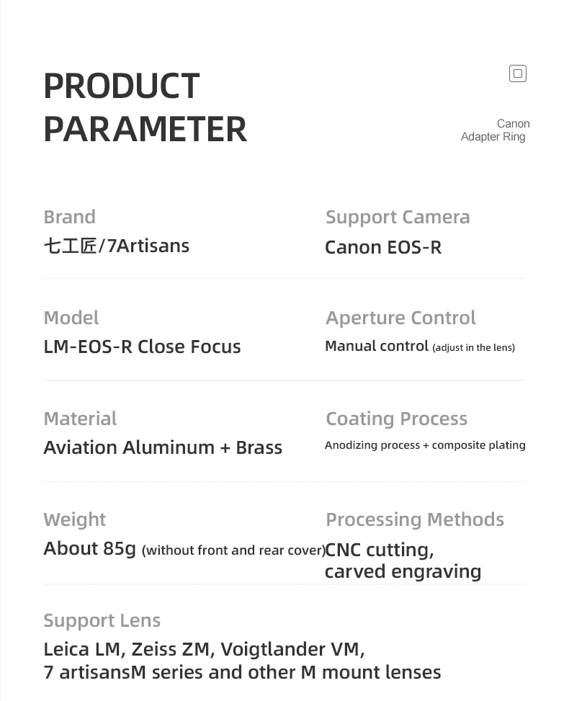Screen dimensions: 569x701
Task: Select the 七工匠/7Artisans brand text
Action: coord(117,246)
